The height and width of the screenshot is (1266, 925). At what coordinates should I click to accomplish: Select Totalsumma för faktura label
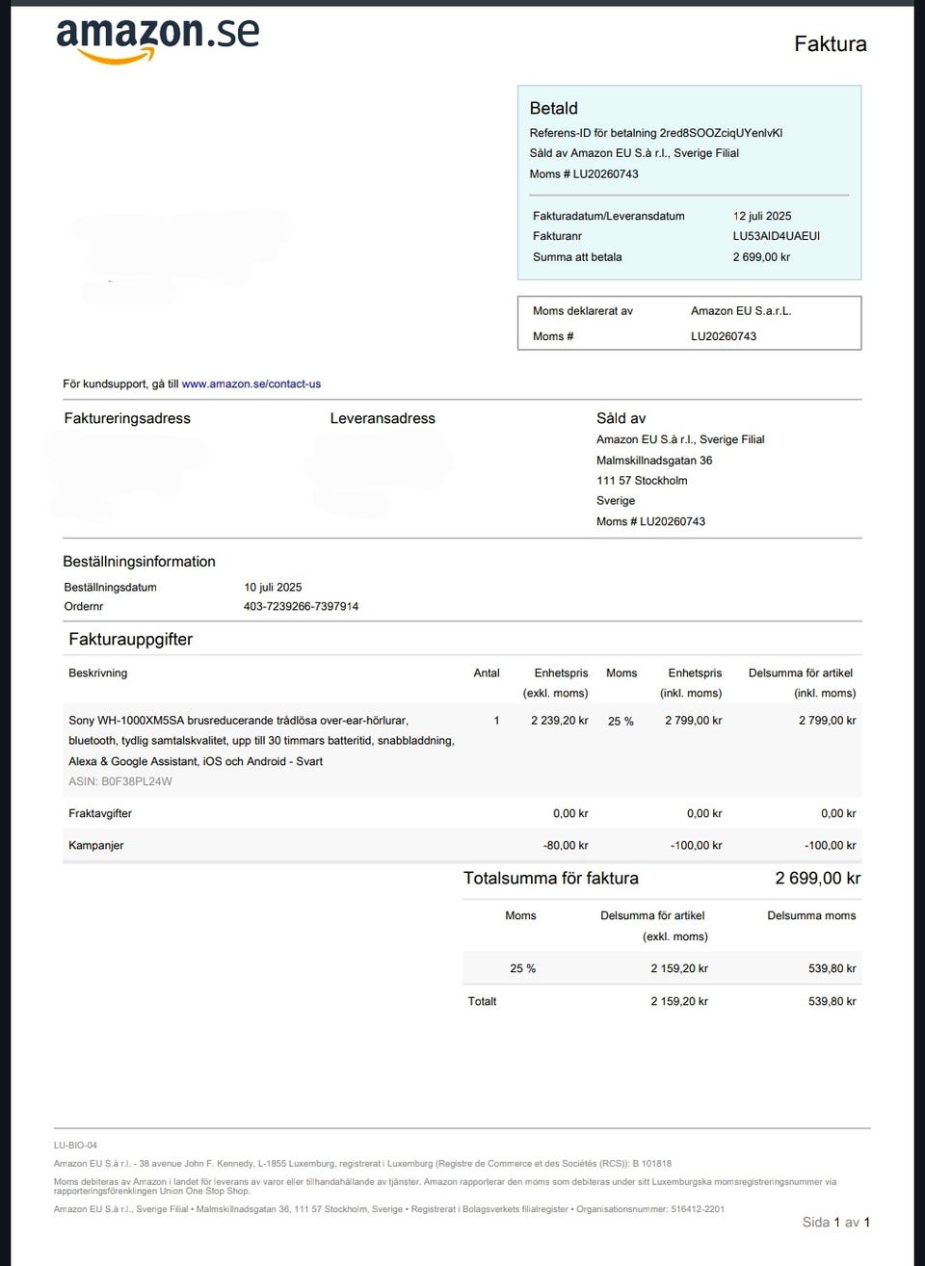(551, 878)
